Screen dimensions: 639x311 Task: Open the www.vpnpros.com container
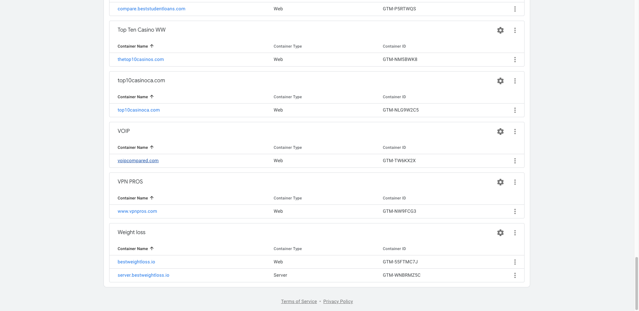137,211
